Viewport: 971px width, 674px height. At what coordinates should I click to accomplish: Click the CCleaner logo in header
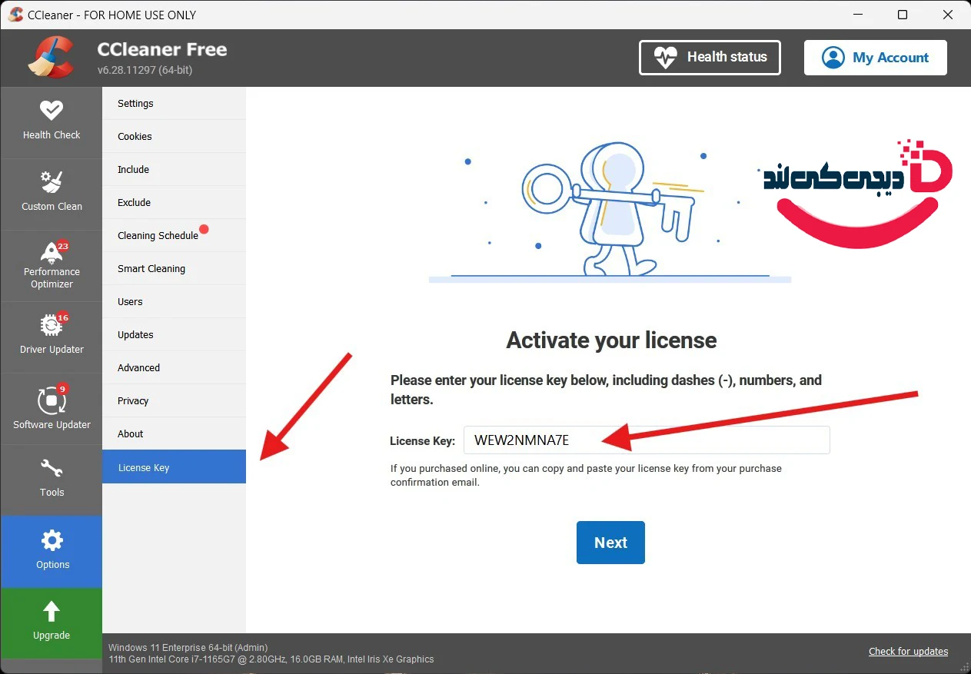[x=51, y=58]
